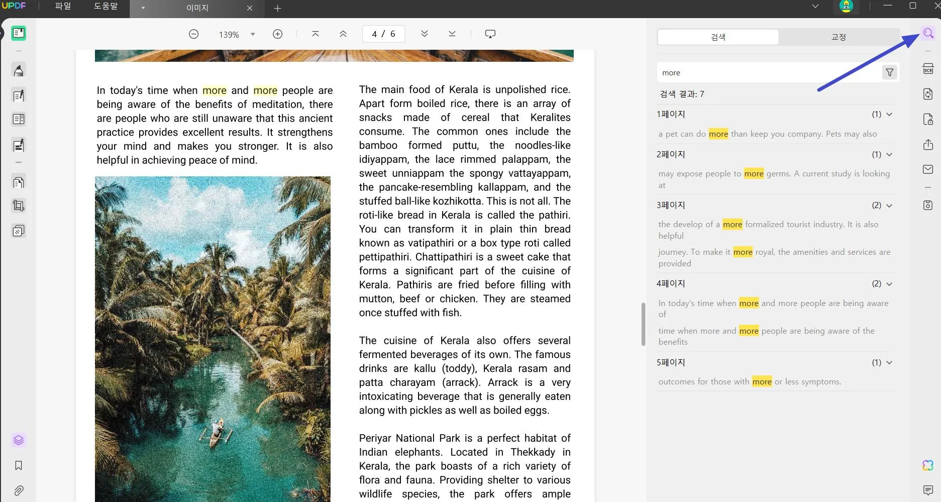Open the user account avatar
941x502 pixels.
pyautogui.click(x=846, y=7)
